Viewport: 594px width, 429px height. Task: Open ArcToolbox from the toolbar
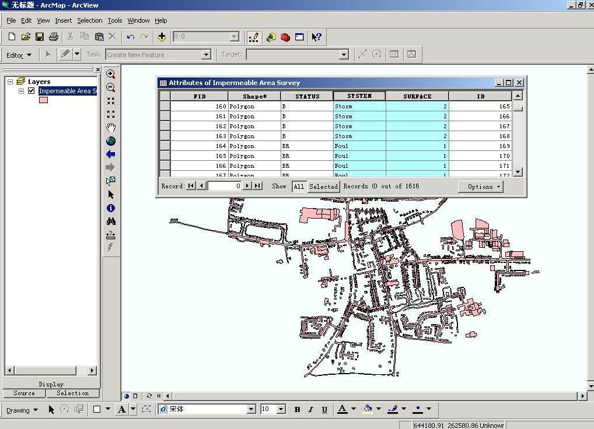pyautogui.click(x=285, y=37)
